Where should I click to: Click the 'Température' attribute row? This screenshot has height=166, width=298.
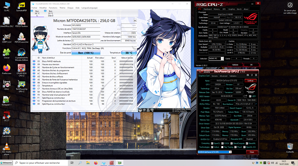[84, 86]
